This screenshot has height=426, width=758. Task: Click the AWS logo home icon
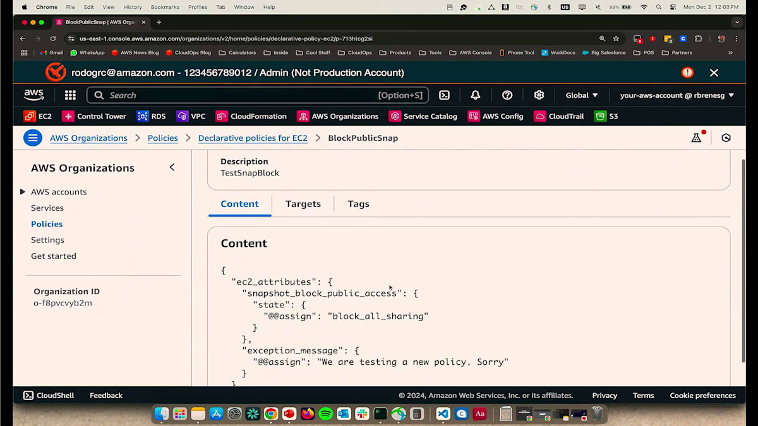tap(33, 95)
